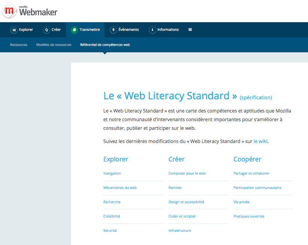The width and height of the screenshot is (308, 245).
Task: Open the Créer menu item
Action: tap(52, 30)
